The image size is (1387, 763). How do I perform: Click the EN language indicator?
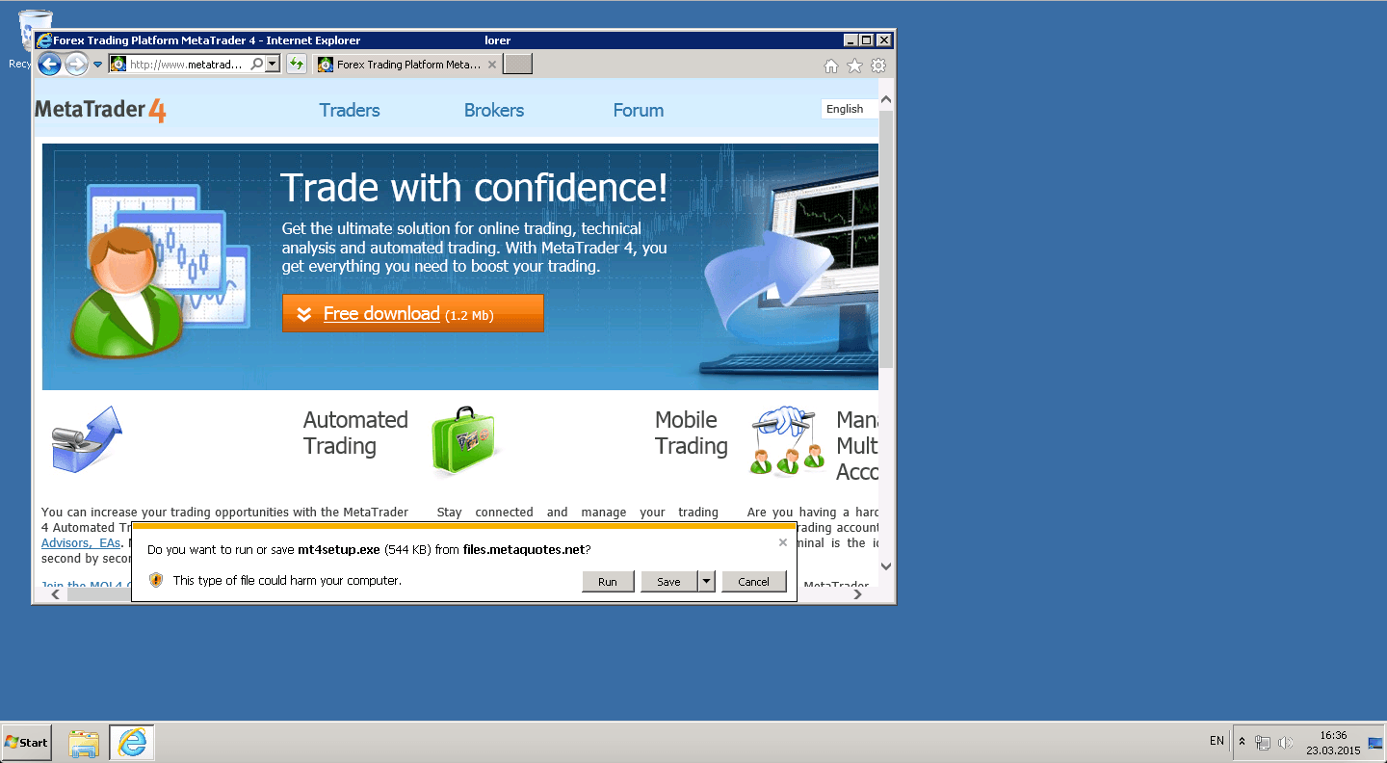coord(1217,741)
